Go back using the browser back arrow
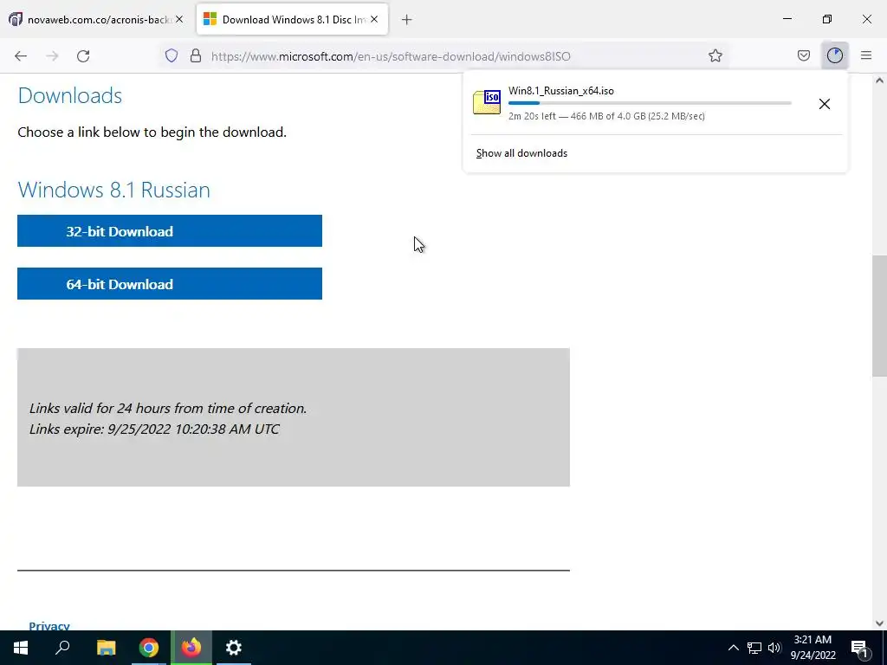This screenshot has width=887, height=665. coord(21,56)
